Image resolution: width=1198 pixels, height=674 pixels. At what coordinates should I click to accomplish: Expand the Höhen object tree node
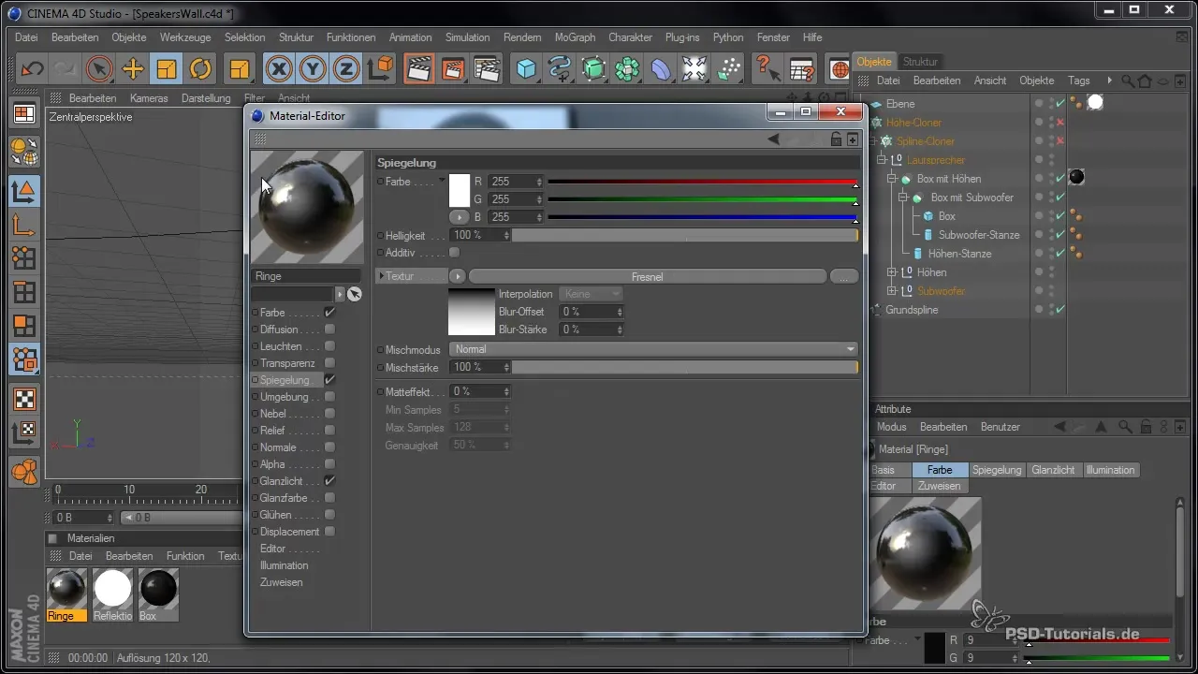tap(892, 272)
